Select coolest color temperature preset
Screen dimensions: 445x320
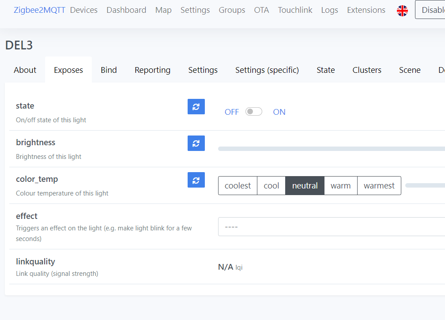coord(238,186)
